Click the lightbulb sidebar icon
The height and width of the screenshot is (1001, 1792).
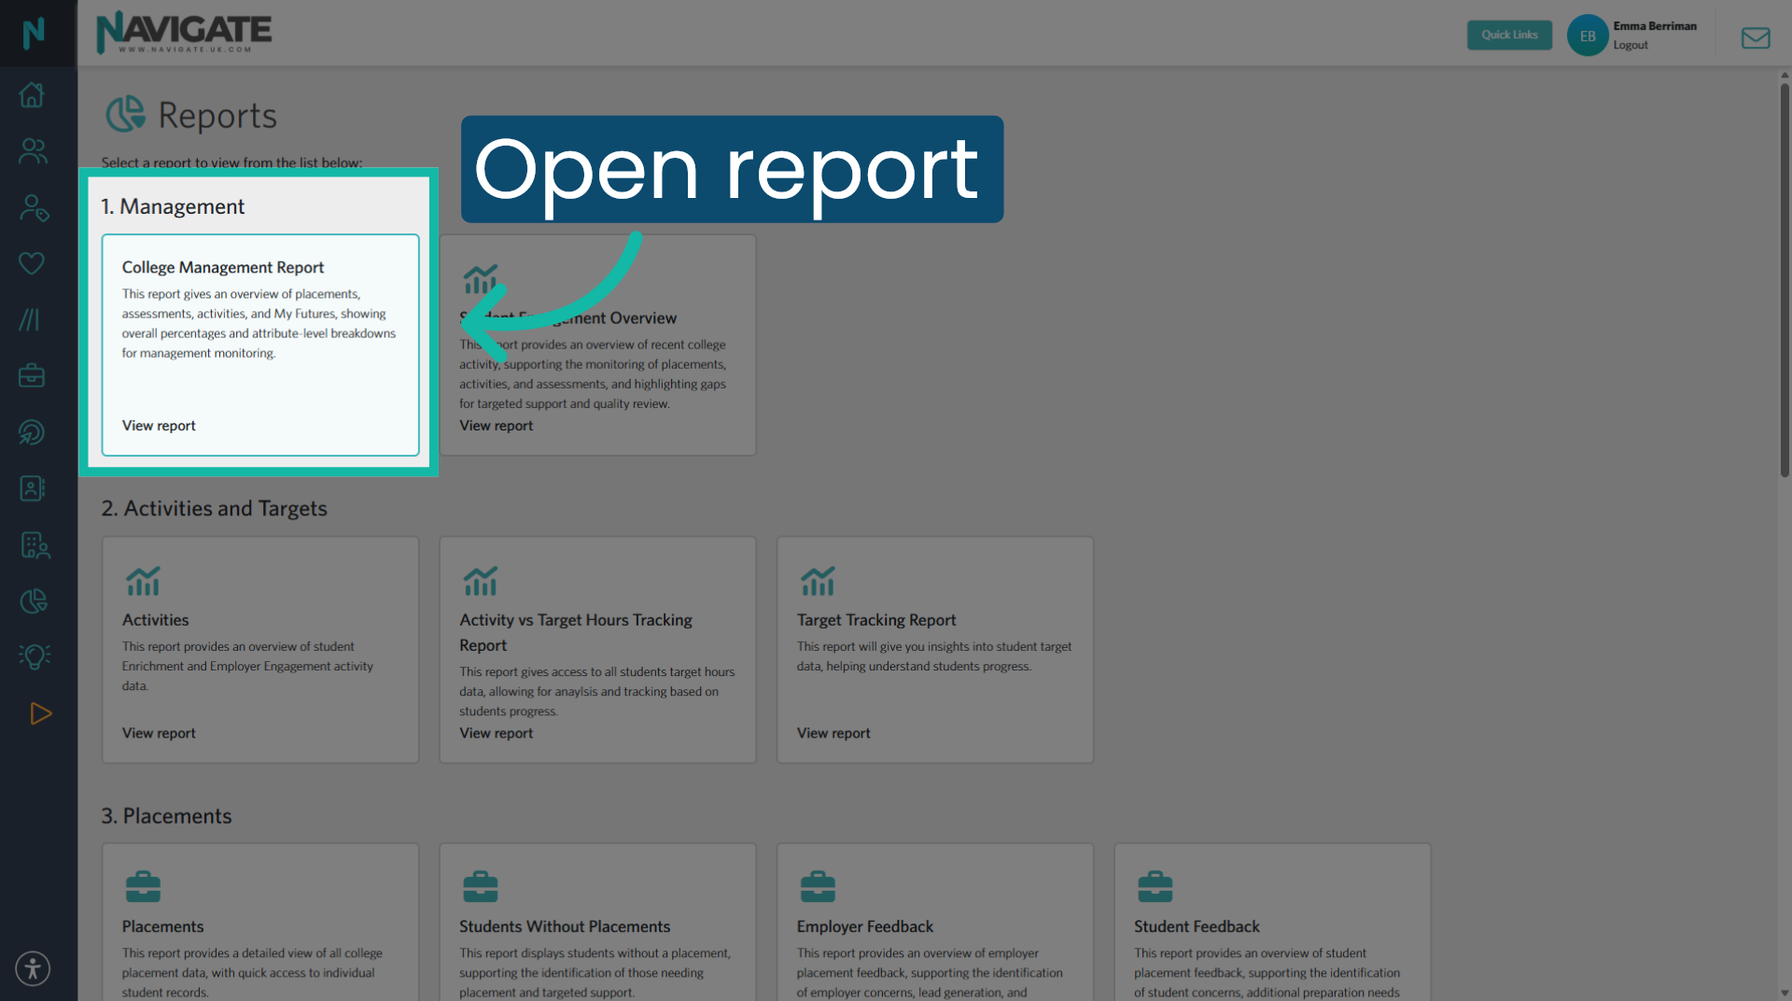tap(32, 656)
